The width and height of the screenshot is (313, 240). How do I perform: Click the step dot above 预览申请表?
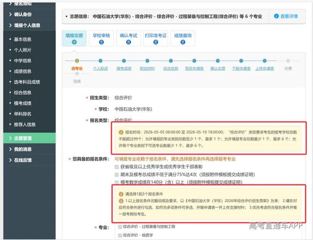click(194, 61)
